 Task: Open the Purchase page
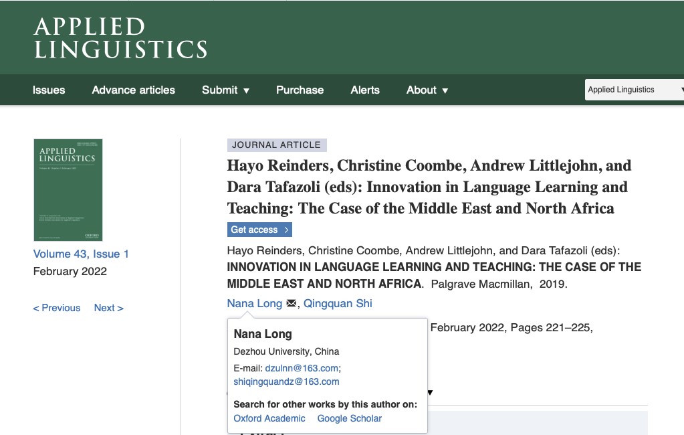[300, 90]
